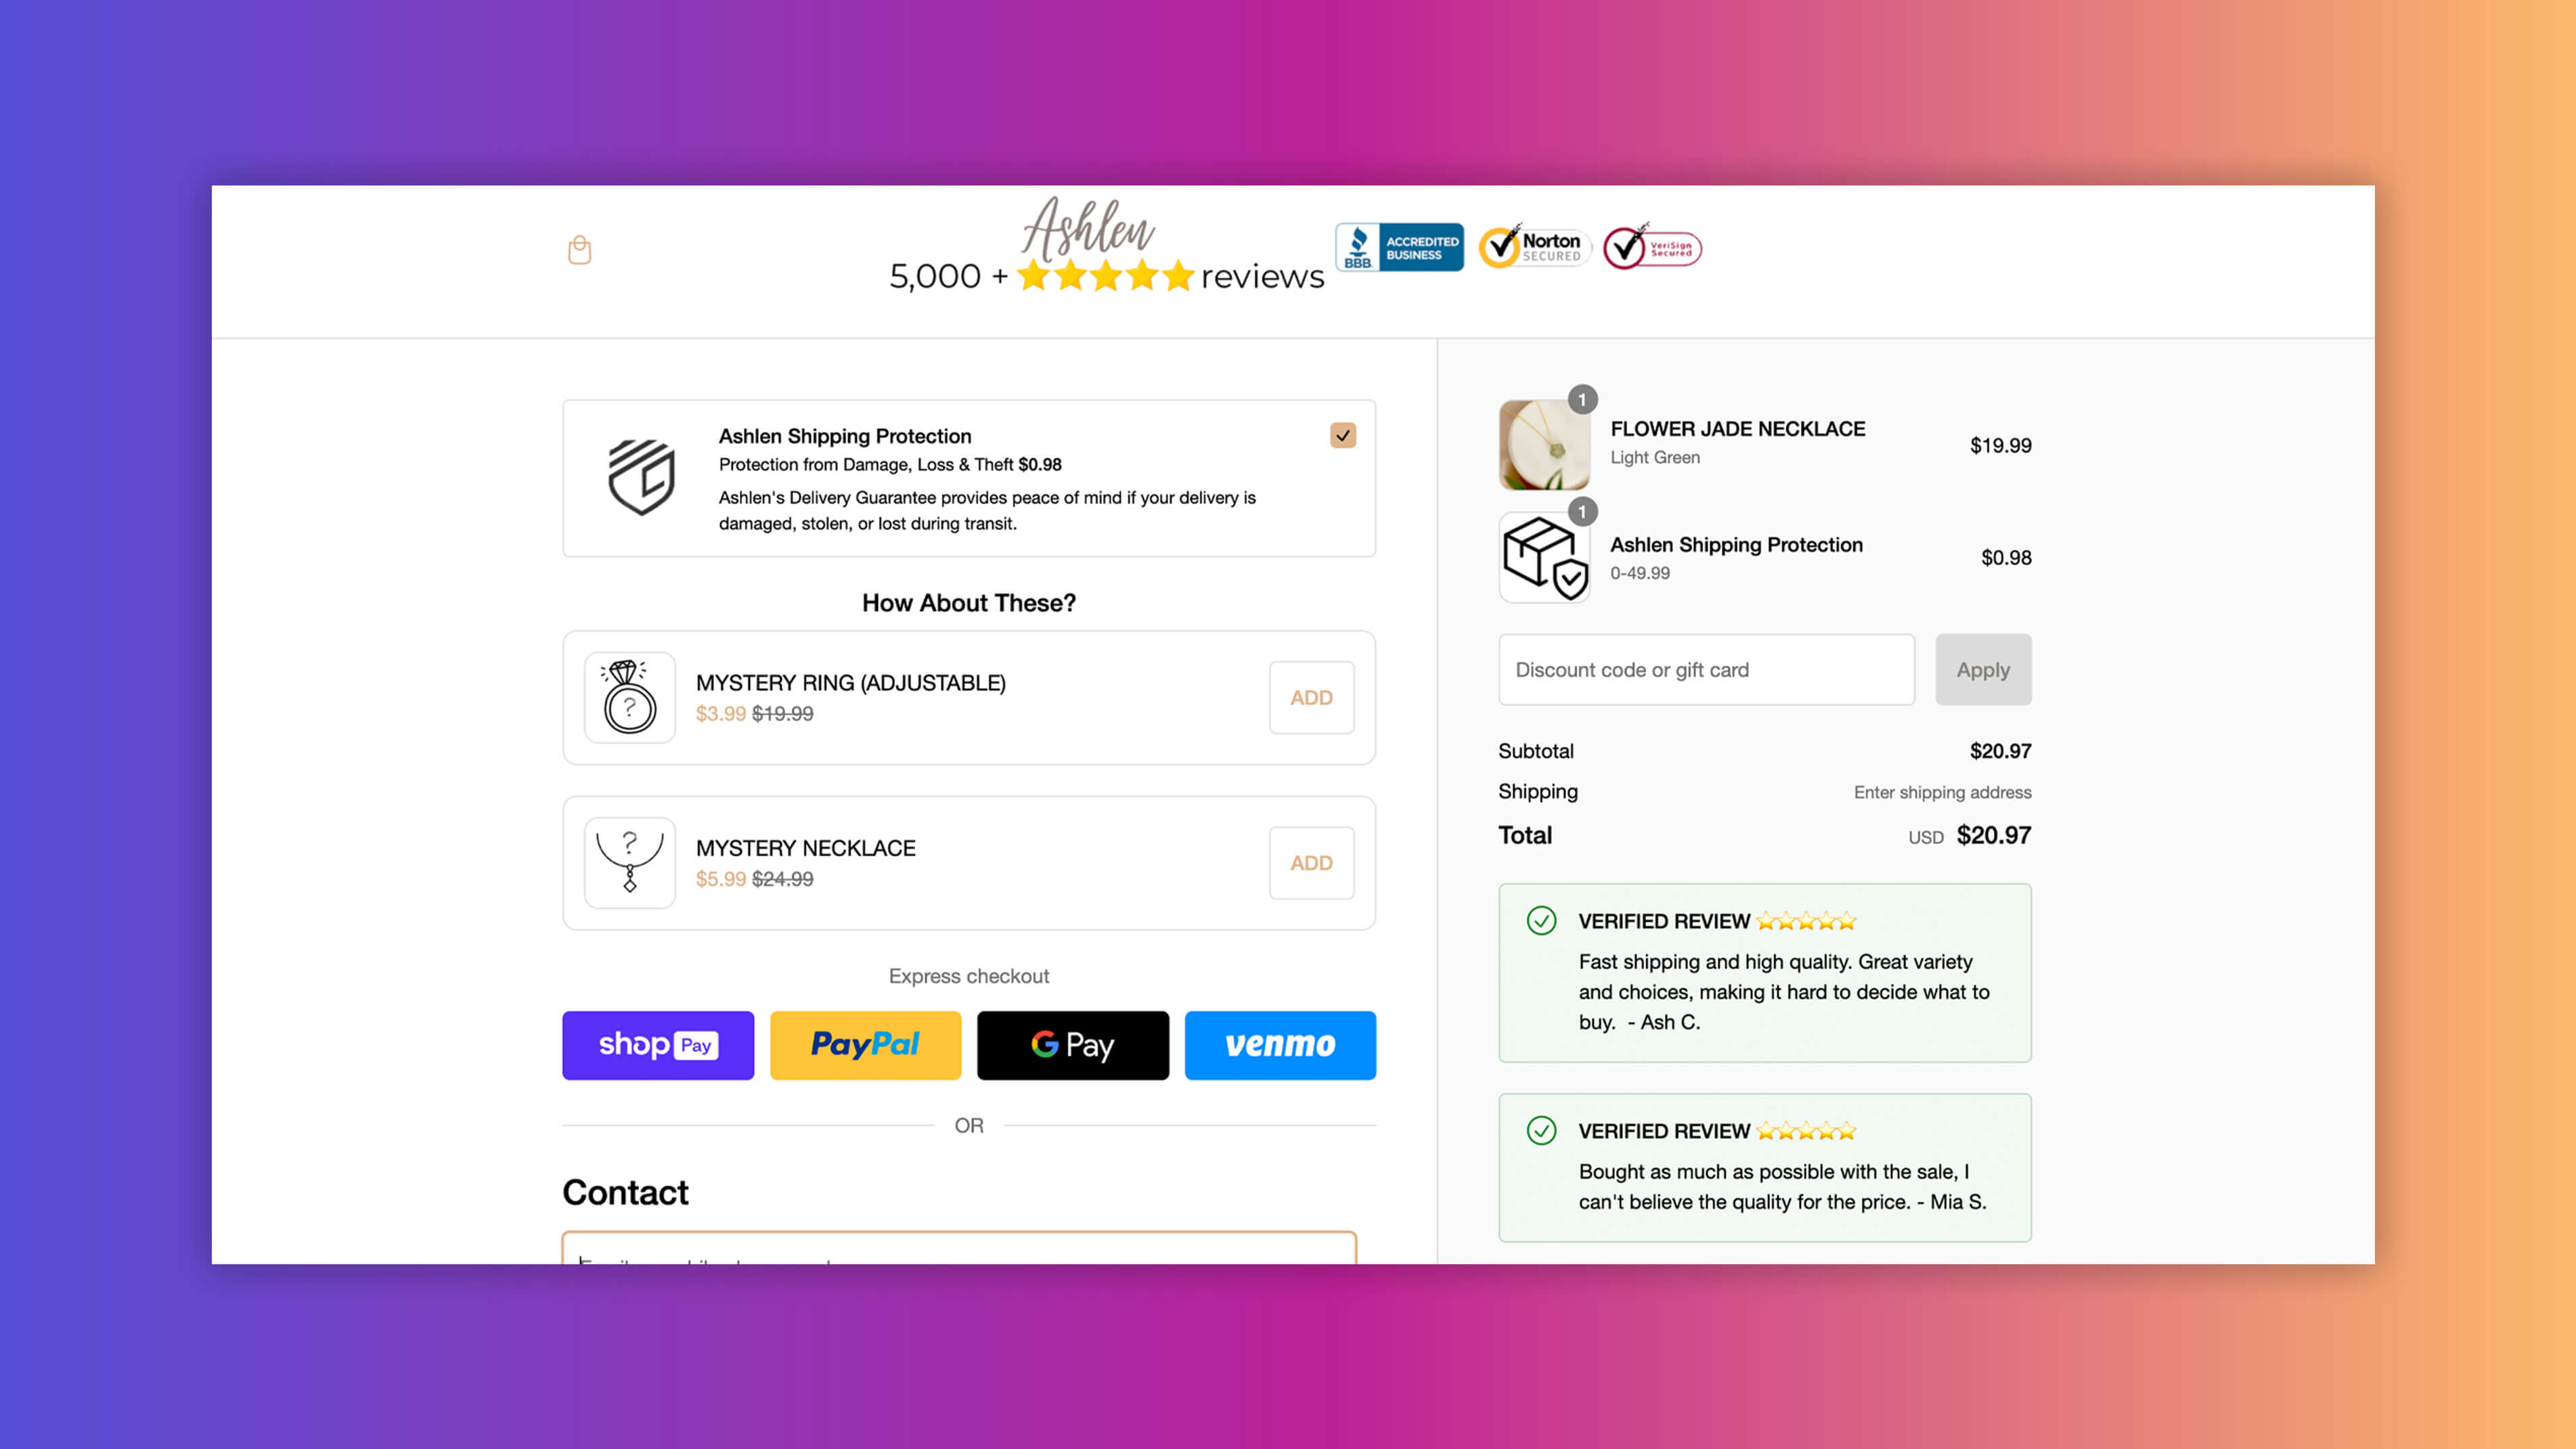Click the flower jade necklace thumbnail
The image size is (2576, 1449).
click(x=1541, y=444)
